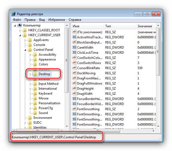Click the Accessibility folder icon
Viewport: 172px width, 151px height.
pos(35,55)
